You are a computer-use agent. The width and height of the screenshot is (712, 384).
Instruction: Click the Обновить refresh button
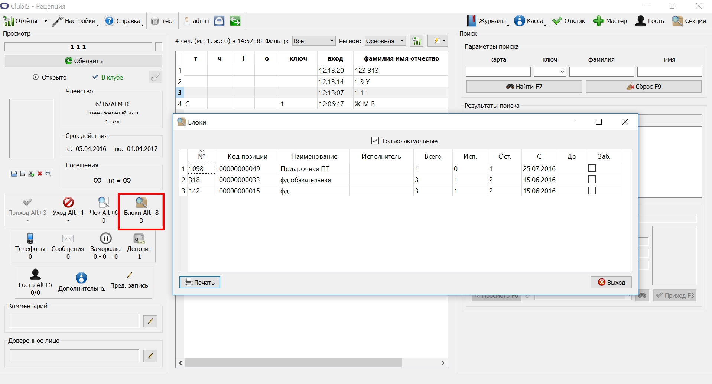(84, 61)
